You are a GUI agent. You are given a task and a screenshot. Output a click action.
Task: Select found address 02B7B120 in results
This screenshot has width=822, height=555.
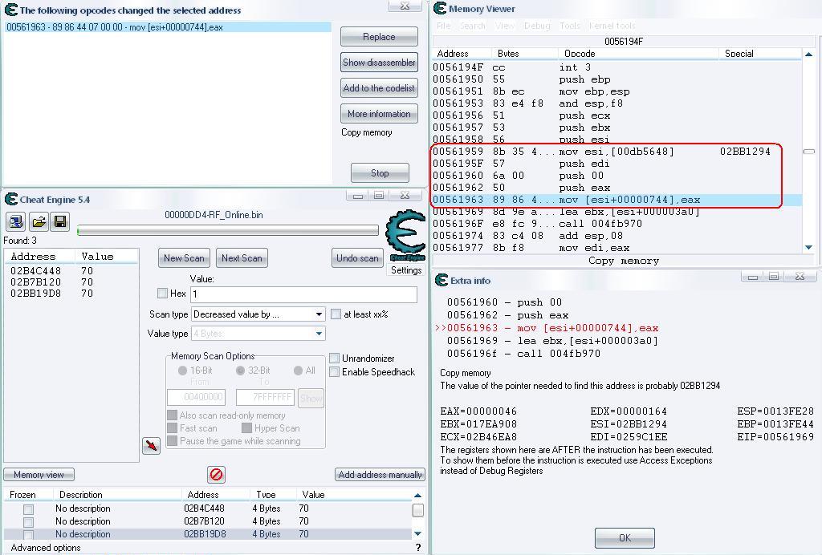tap(71, 282)
